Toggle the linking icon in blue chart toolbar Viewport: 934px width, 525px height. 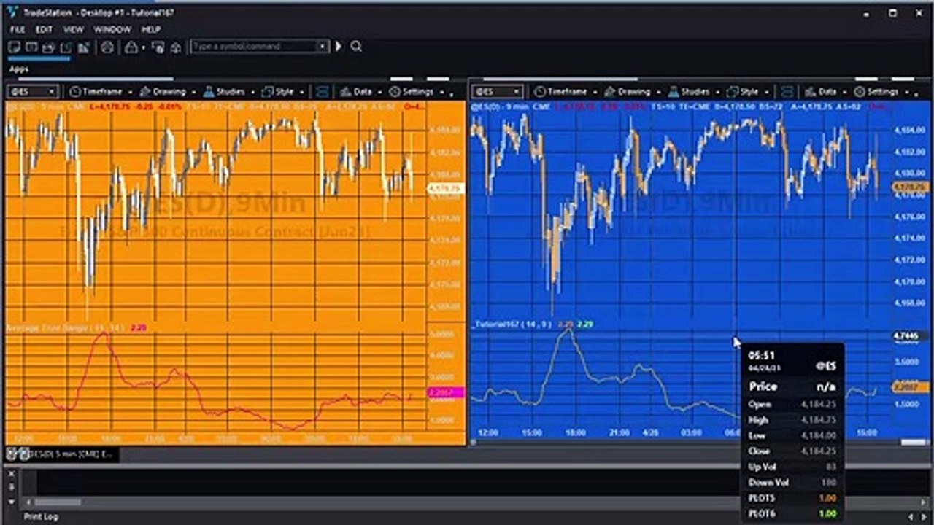tap(787, 92)
